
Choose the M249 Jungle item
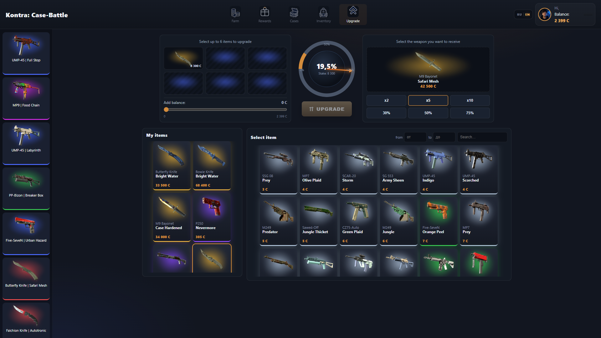coord(399,222)
